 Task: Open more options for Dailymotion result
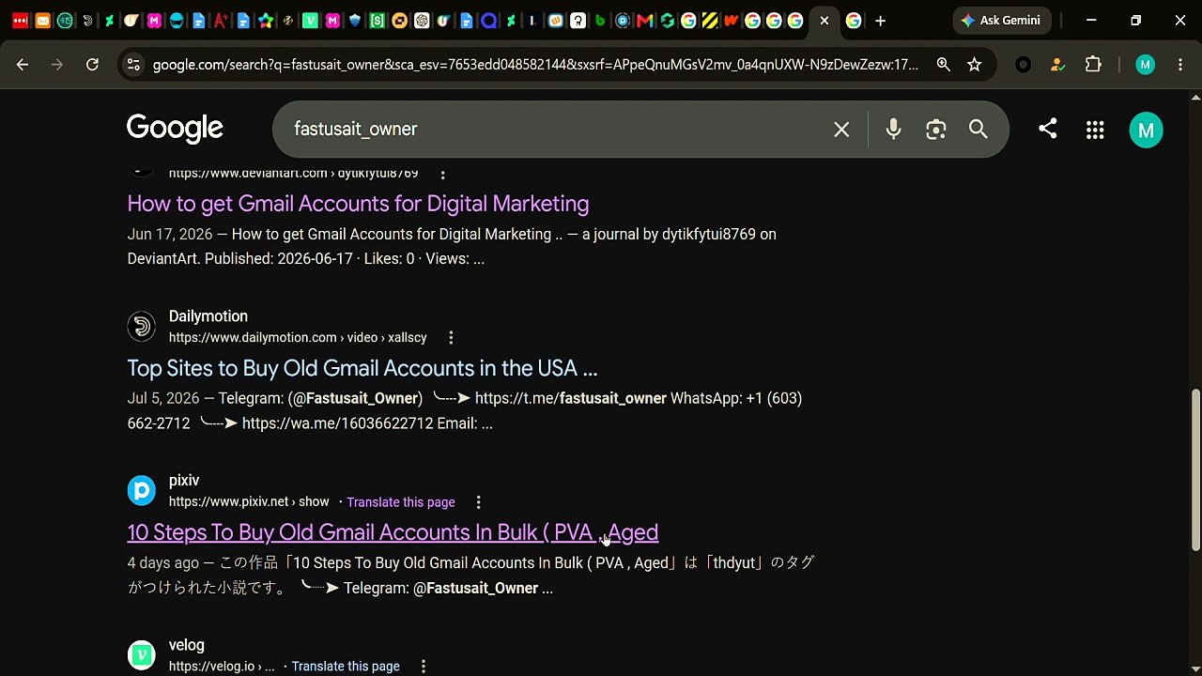click(x=451, y=338)
